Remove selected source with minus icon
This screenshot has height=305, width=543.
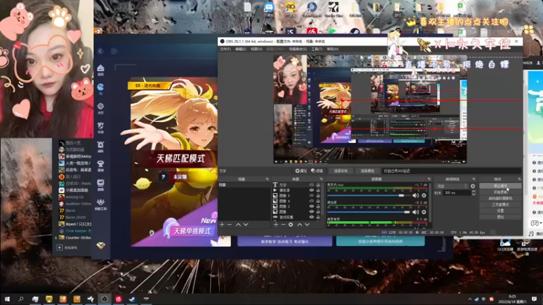click(x=283, y=224)
